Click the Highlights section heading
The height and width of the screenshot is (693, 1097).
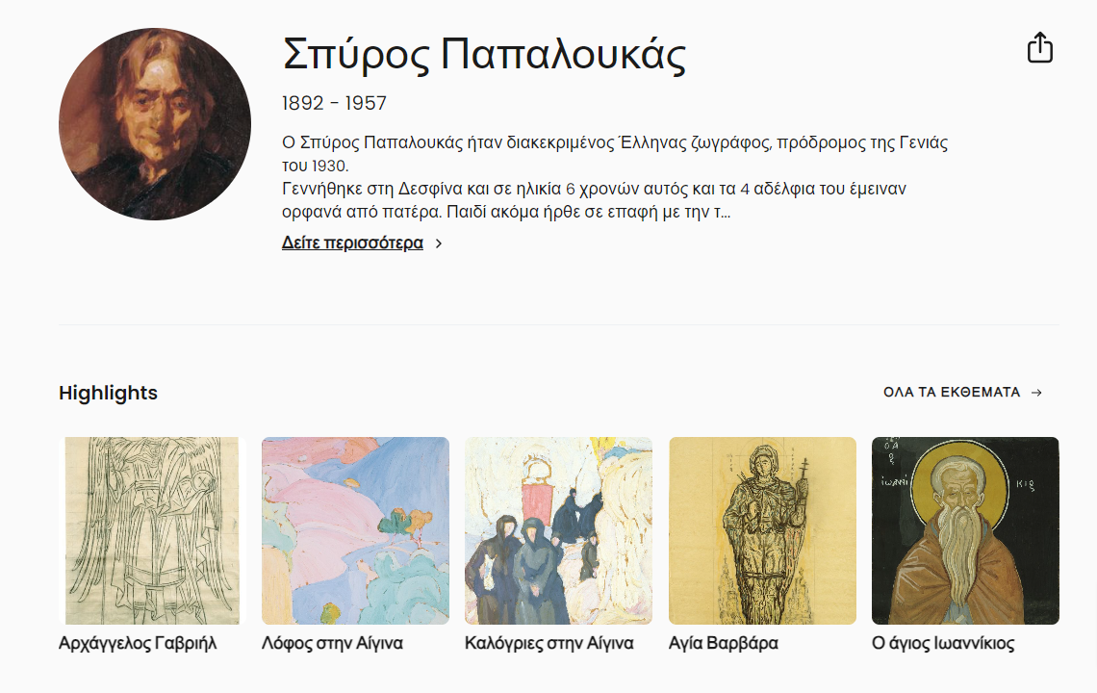tap(109, 393)
